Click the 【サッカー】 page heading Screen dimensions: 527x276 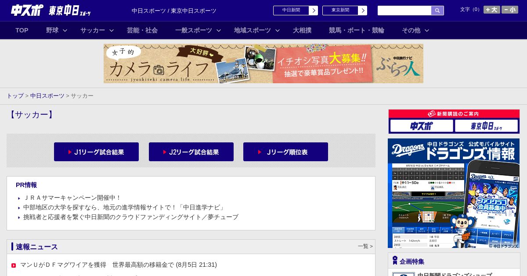point(32,115)
